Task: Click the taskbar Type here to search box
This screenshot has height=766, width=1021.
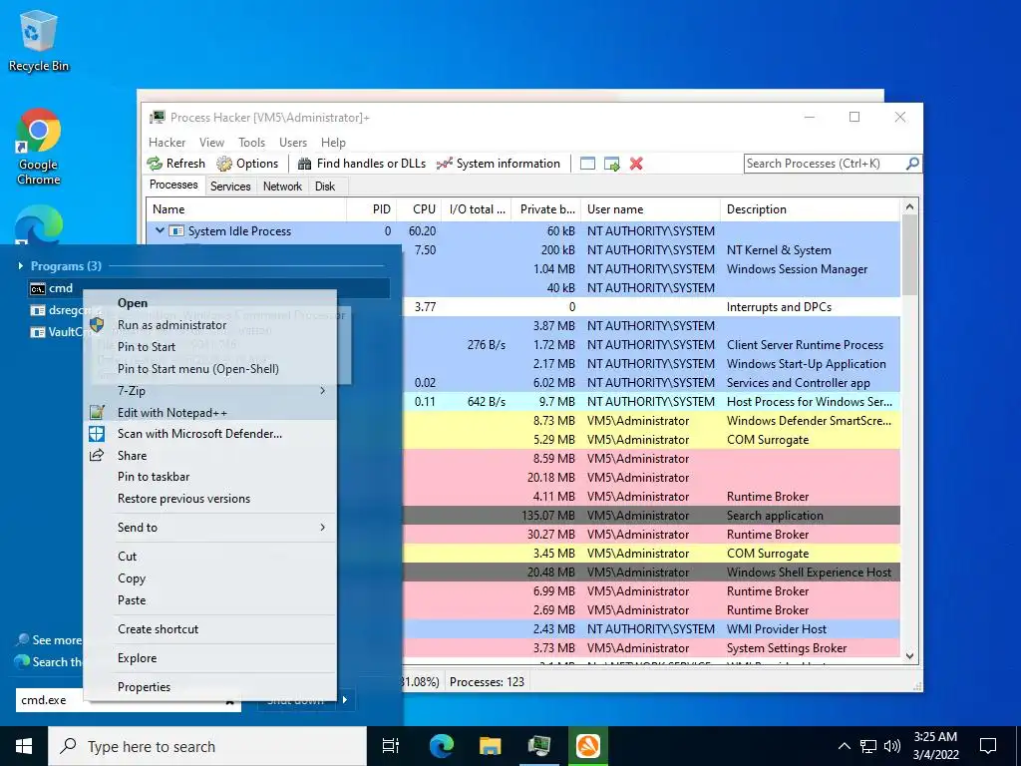Action: click(x=207, y=746)
